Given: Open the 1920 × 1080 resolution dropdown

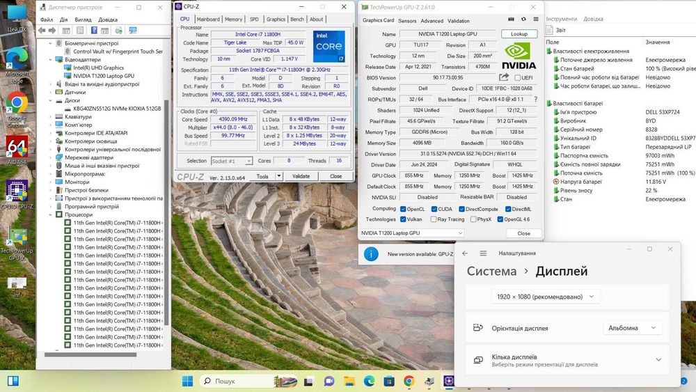Looking at the screenshot, I should click(546, 297).
